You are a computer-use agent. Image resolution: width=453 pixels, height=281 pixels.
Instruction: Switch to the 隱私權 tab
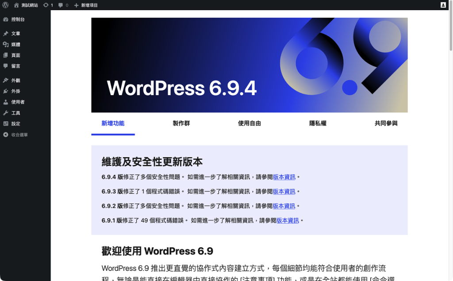(x=318, y=123)
